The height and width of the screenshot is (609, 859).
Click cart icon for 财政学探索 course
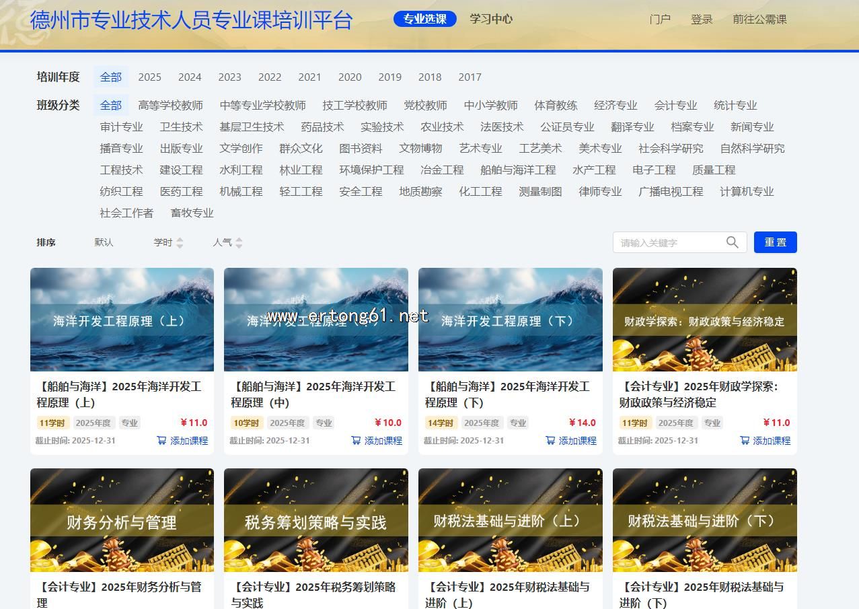(x=745, y=441)
